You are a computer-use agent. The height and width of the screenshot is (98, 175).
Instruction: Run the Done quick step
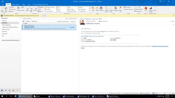click(58, 11)
